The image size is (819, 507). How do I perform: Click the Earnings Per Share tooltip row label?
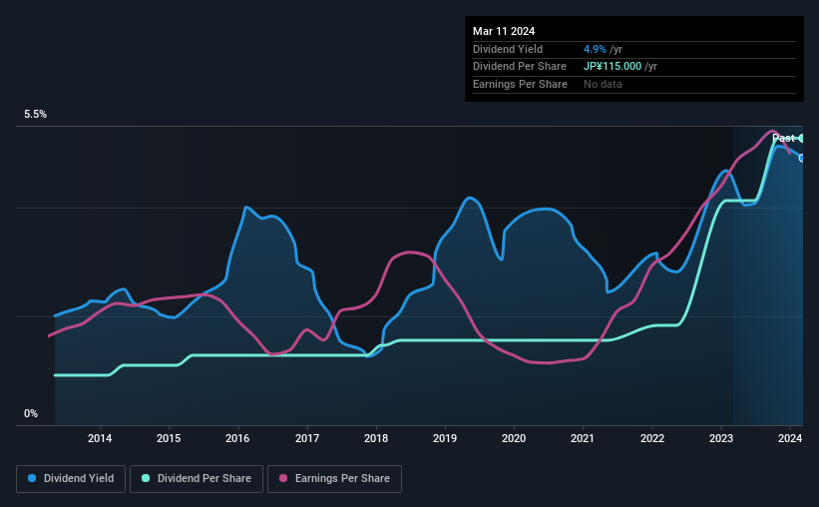click(x=521, y=84)
